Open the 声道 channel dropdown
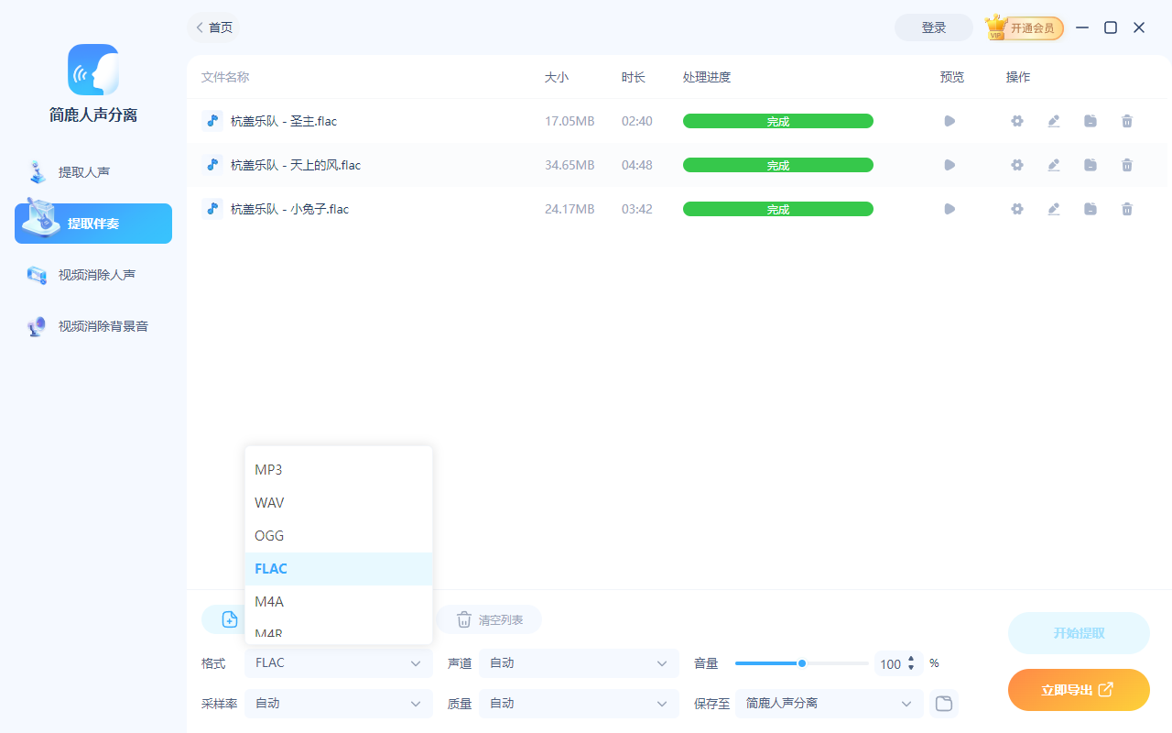1172x733 pixels. [580, 663]
